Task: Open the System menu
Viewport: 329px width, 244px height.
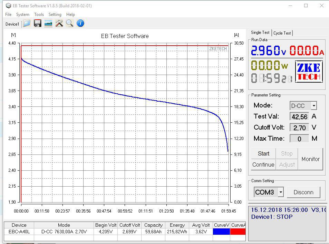Action: coord(23,15)
